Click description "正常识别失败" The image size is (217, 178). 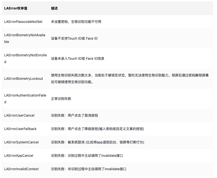click(x=61, y=98)
